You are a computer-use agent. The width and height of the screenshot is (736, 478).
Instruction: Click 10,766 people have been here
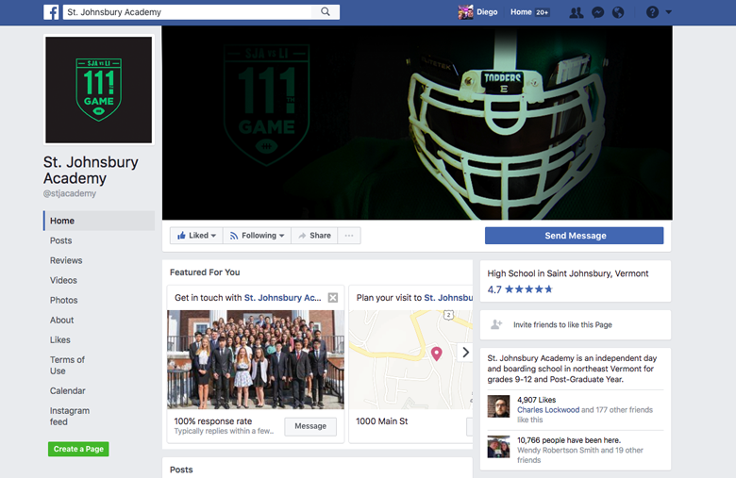pos(569,440)
